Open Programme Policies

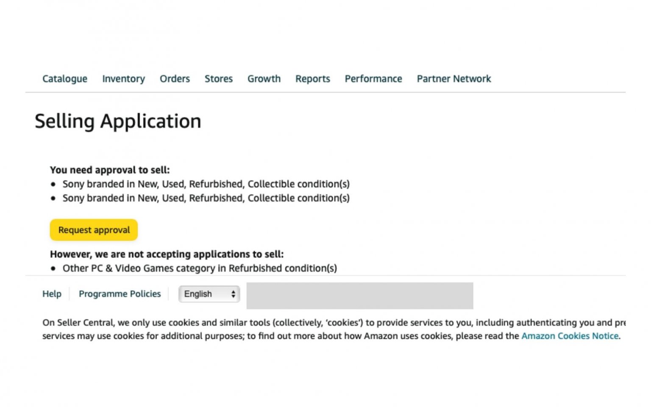coord(120,294)
